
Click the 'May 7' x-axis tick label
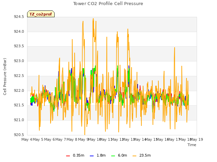click(61, 139)
